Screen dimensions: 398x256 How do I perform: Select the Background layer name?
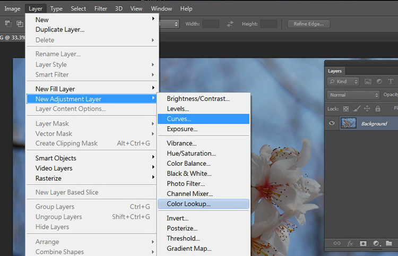(374, 124)
